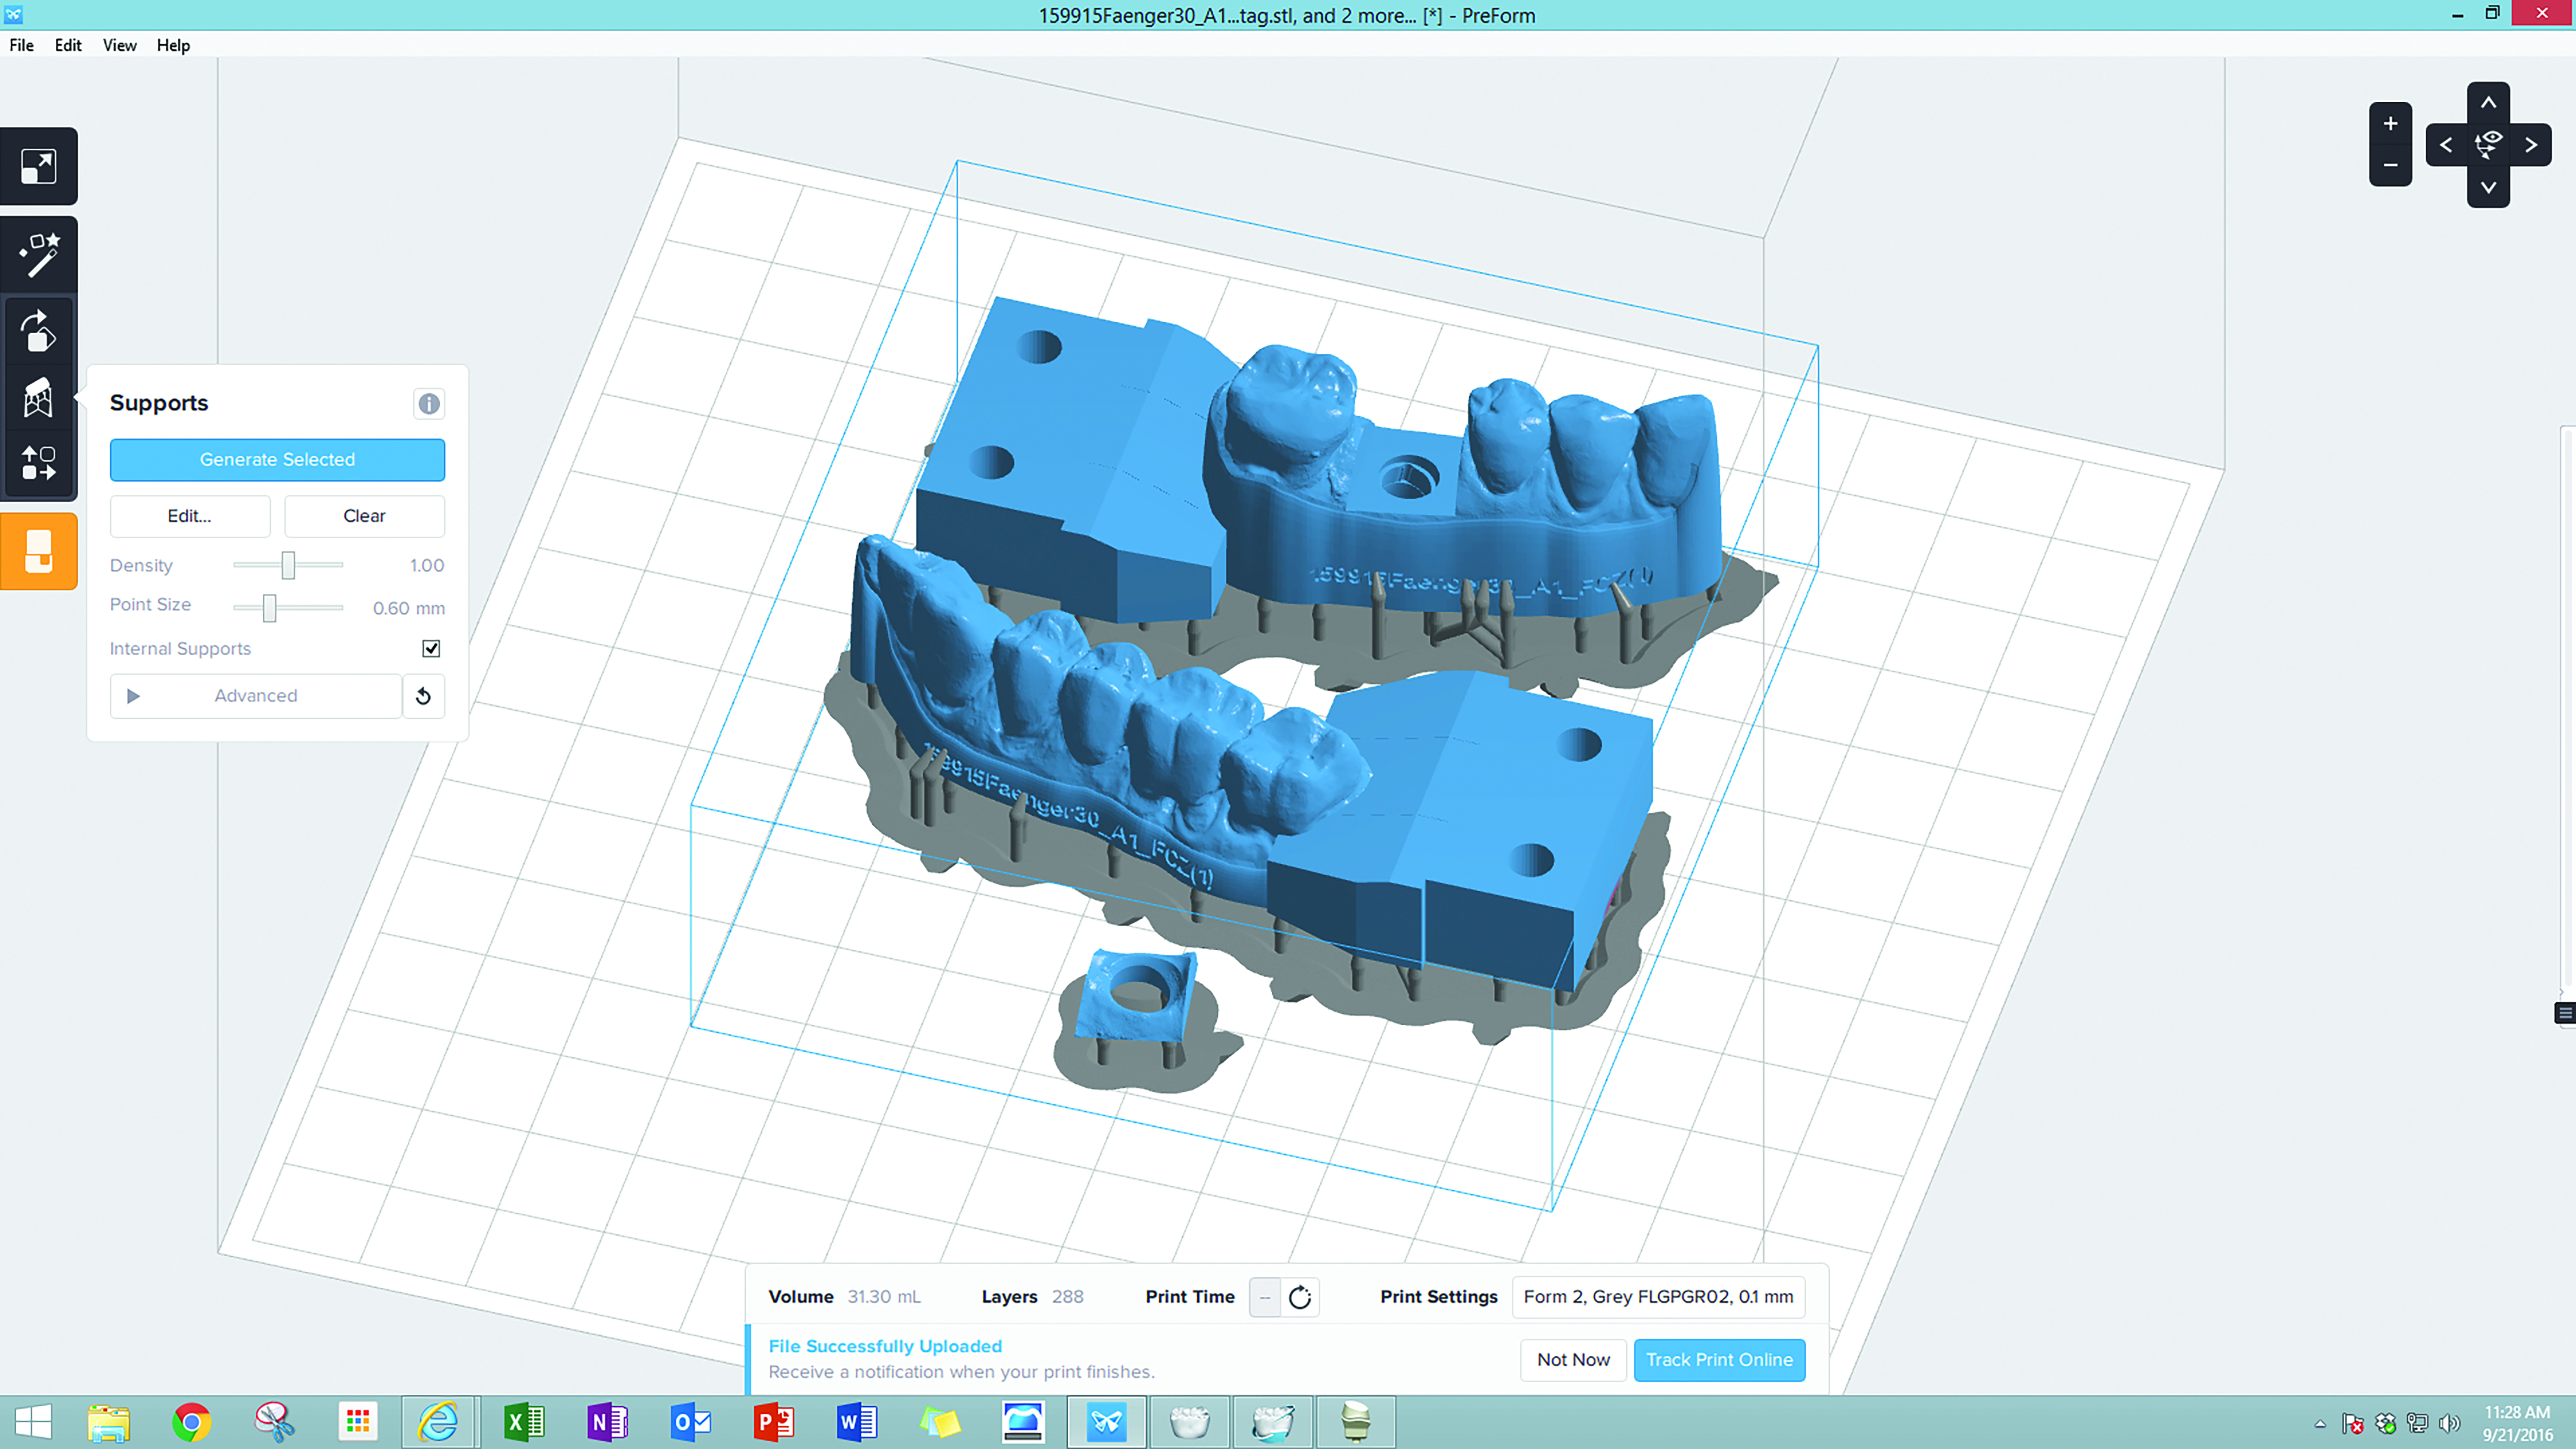Refresh the Print Time estimate
This screenshot has width=2576, height=1449.
(1299, 1297)
